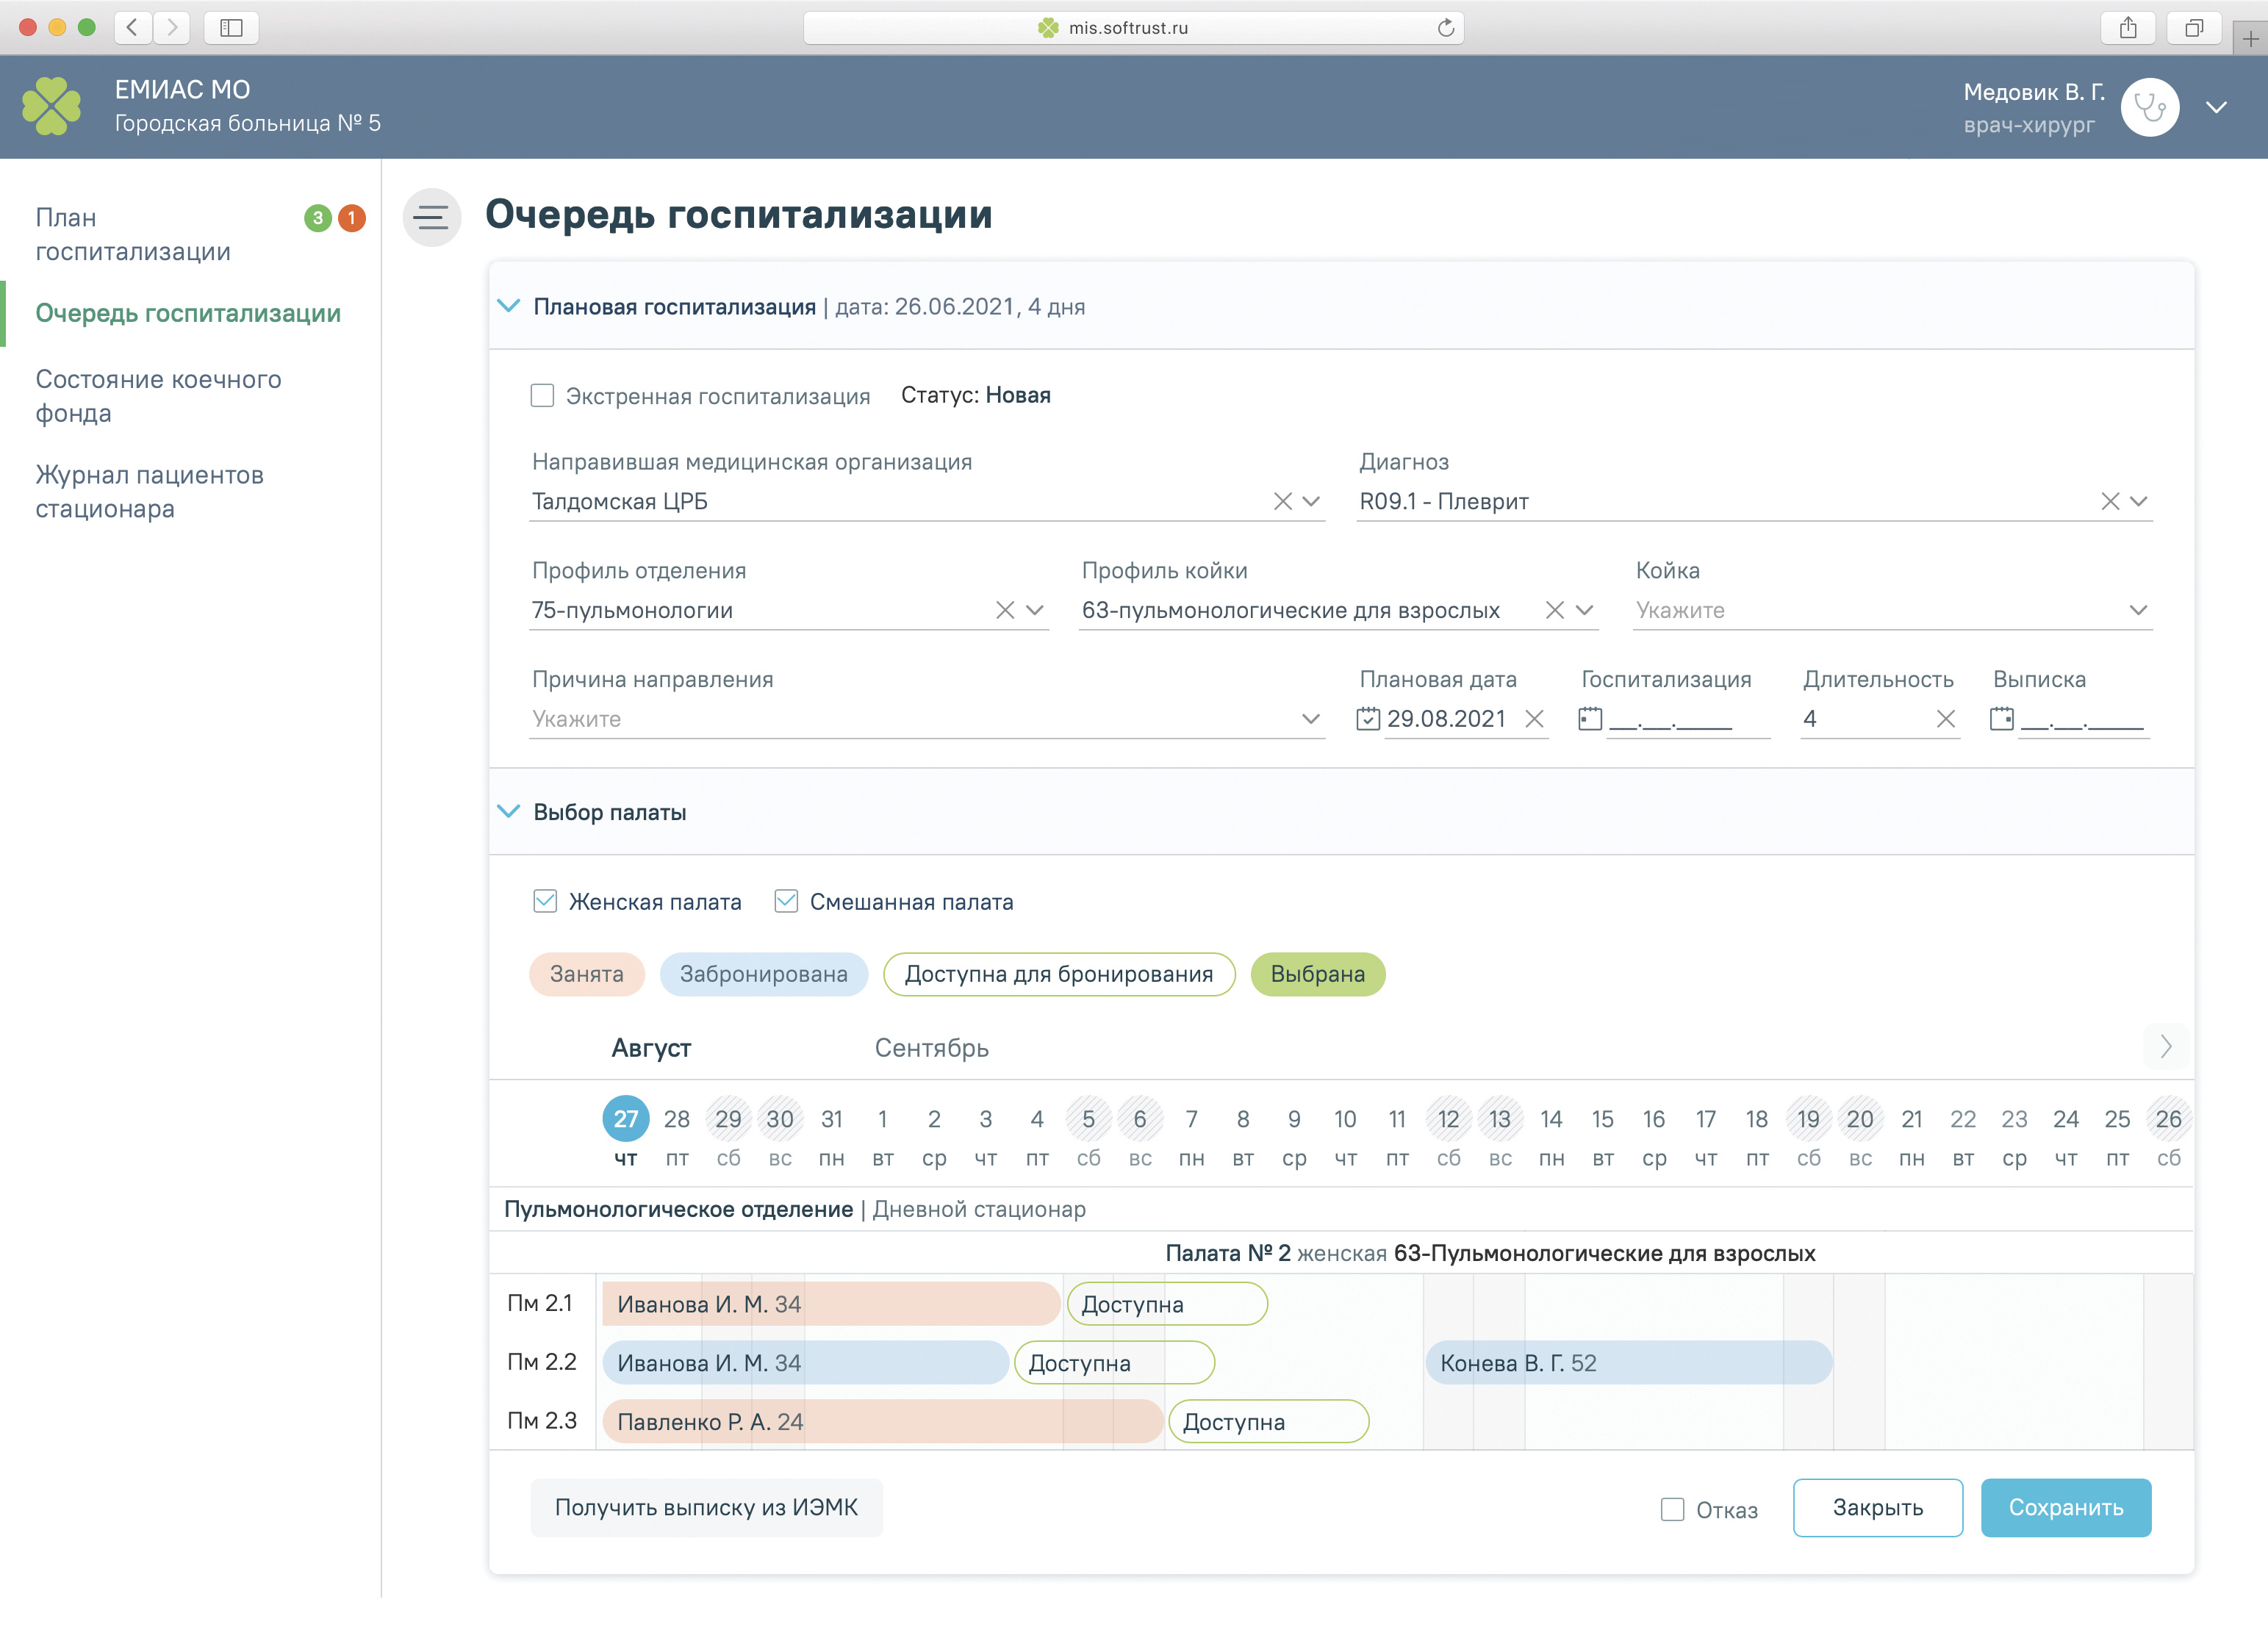Click calendar icon for Выписка date
Viewport: 2268px width, 1627px height.
[x=2001, y=719]
